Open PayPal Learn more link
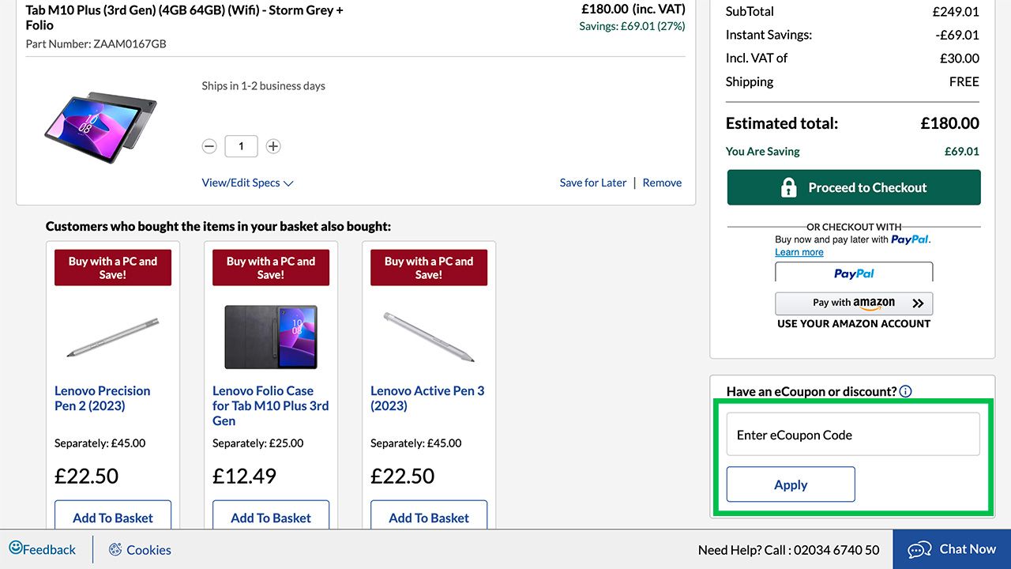The width and height of the screenshot is (1011, 569). pyautogui.click(x=799, y=252)
